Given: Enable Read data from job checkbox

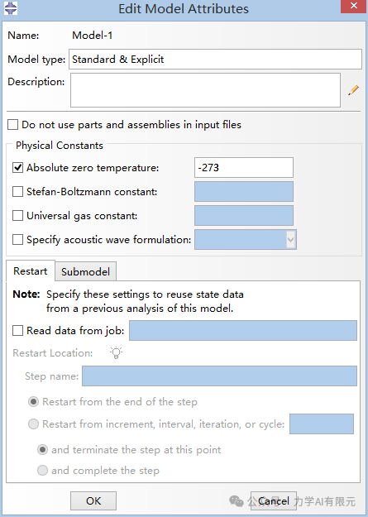Looking at the screenshot, I should [17, 330].
